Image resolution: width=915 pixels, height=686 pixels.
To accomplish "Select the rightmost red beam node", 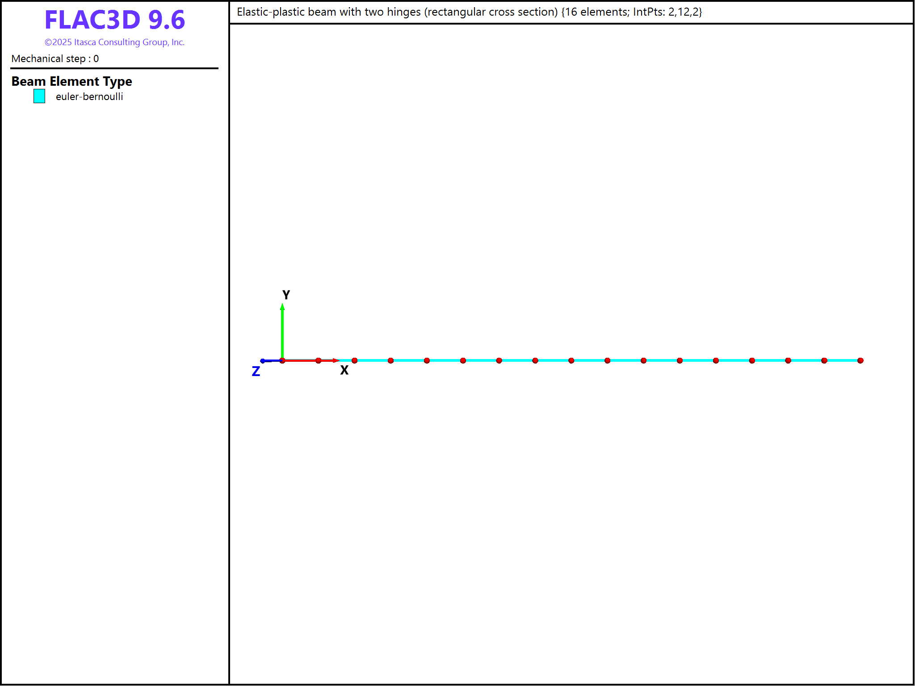I will [x=860, y=360].
